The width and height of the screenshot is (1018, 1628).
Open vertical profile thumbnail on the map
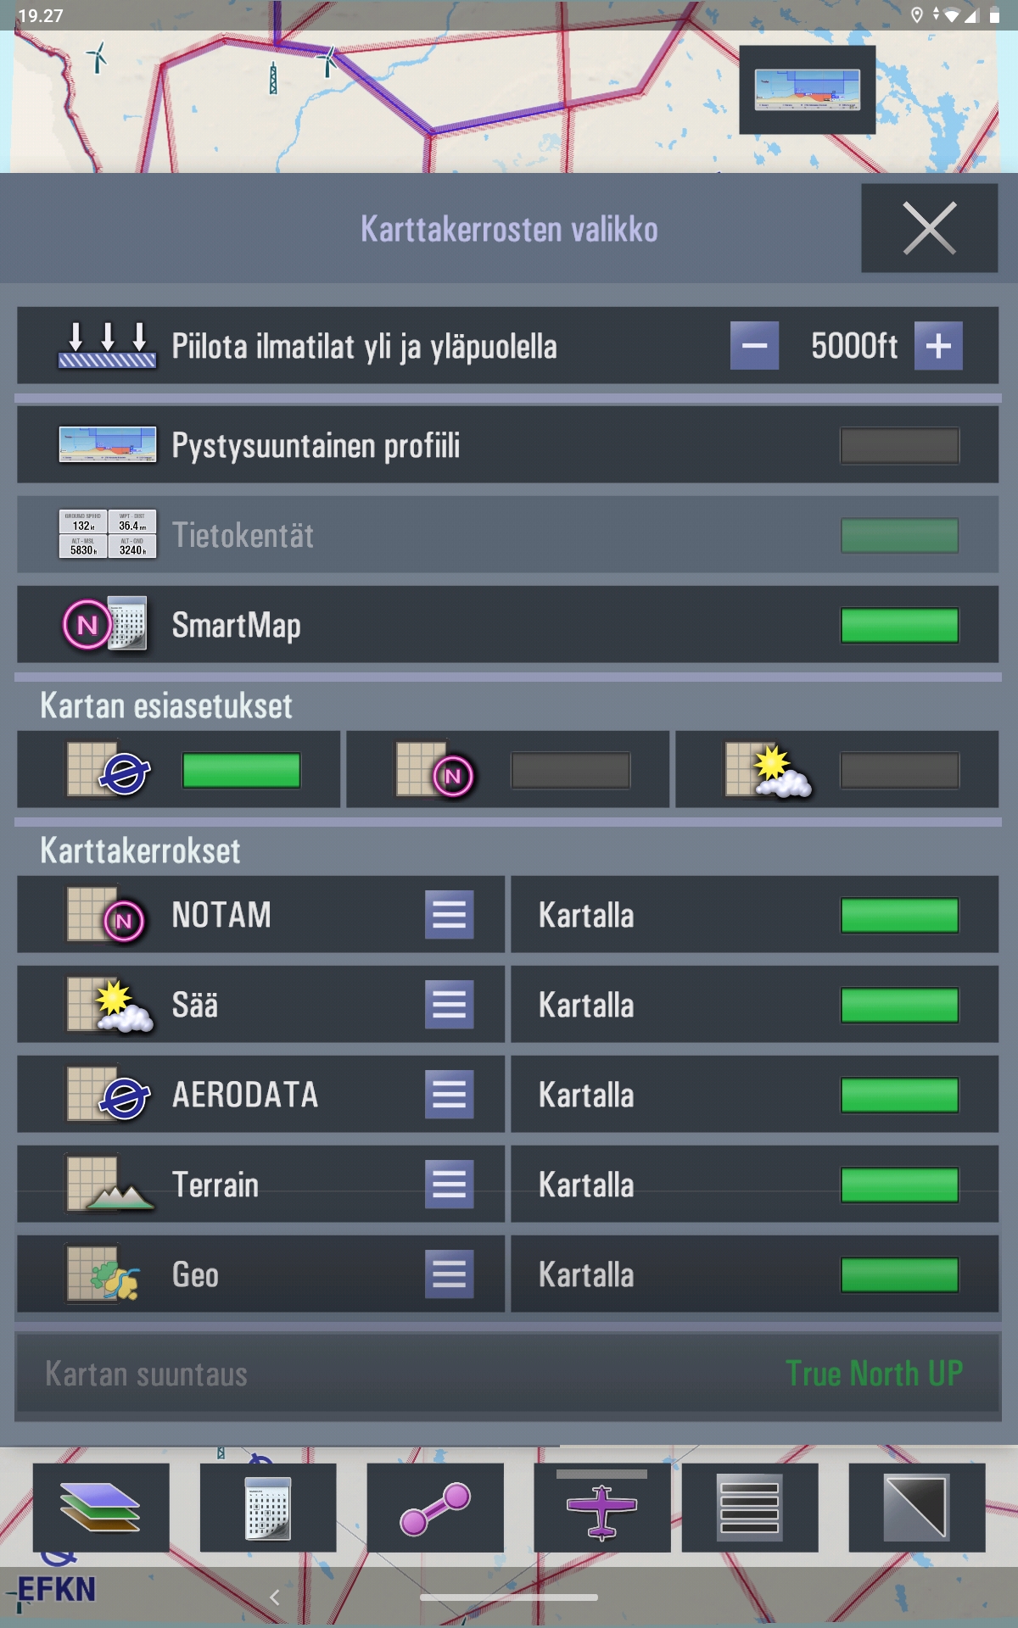(x=808, y=90)
